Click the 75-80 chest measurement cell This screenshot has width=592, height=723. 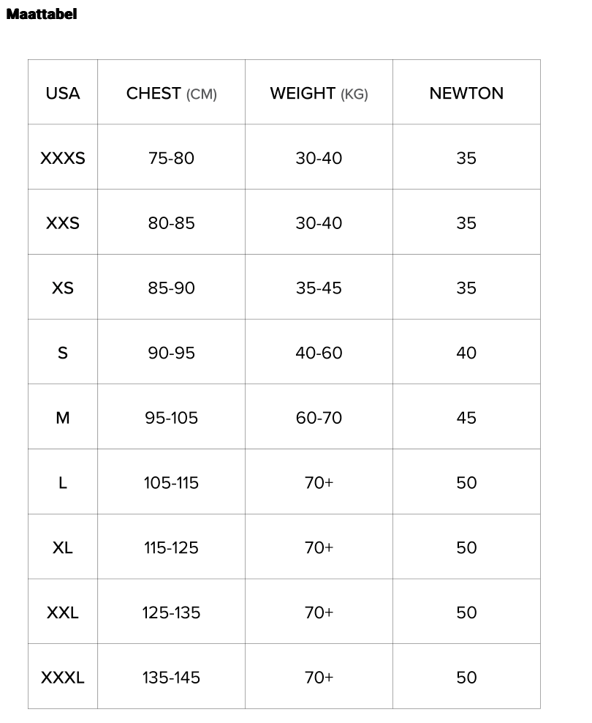[x=171, y=158]
